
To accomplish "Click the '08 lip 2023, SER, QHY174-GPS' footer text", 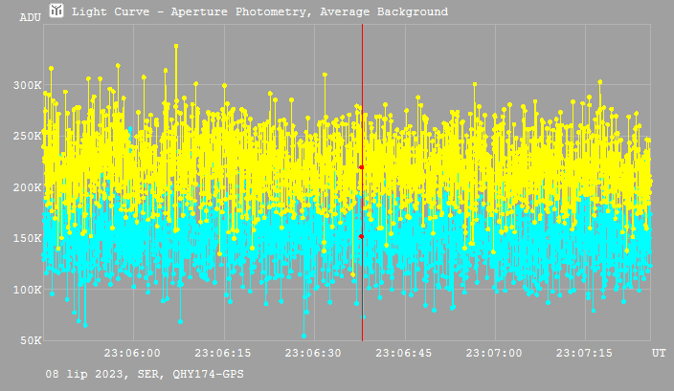I will point(145,374).
